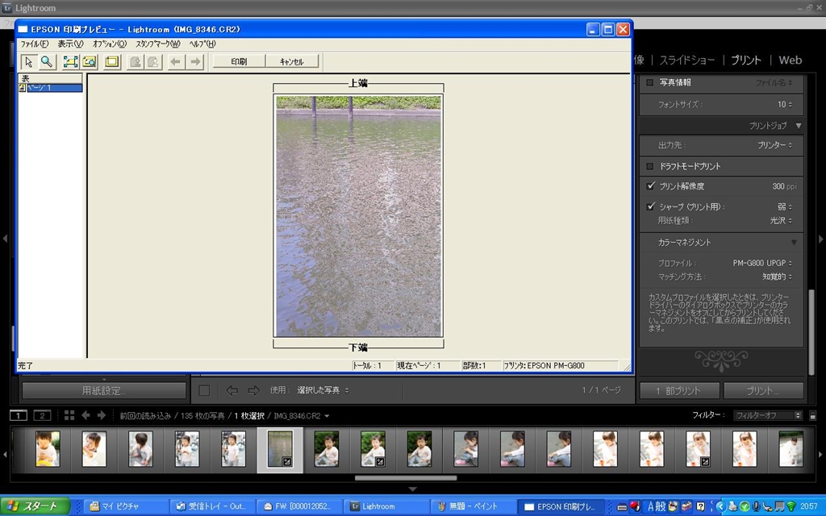The height and width of the screenshot is (516, 826).
Task: Enable ドラフトモードプリント checkbox
Action: pos(650,166)
